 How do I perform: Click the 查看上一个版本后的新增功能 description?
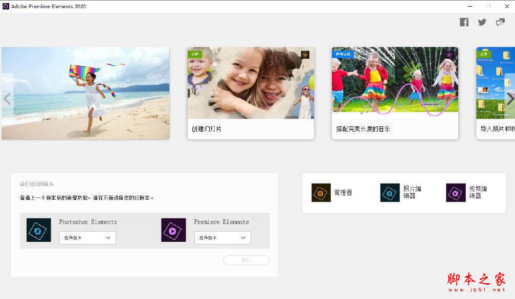pyautogui.click(x=86, y=197)
